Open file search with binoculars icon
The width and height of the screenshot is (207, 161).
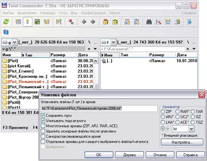pyautogui.click(x=149, y=22)
